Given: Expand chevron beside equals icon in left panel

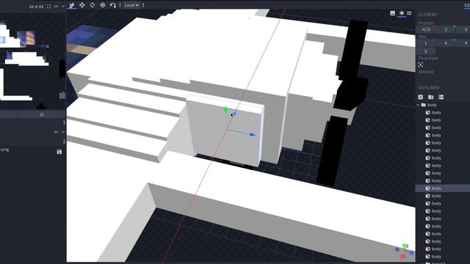Looking at the screenshot, I should (x=63, y=132).
